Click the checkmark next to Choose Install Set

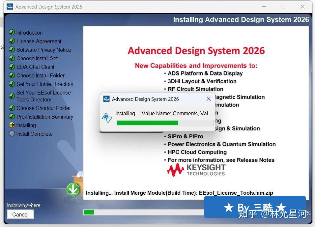(x=12, y=58)
